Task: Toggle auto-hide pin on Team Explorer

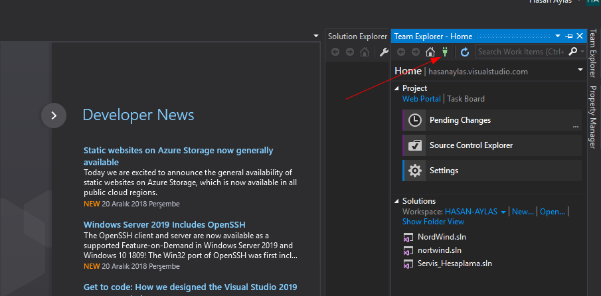Action: [x=569, y=36]
